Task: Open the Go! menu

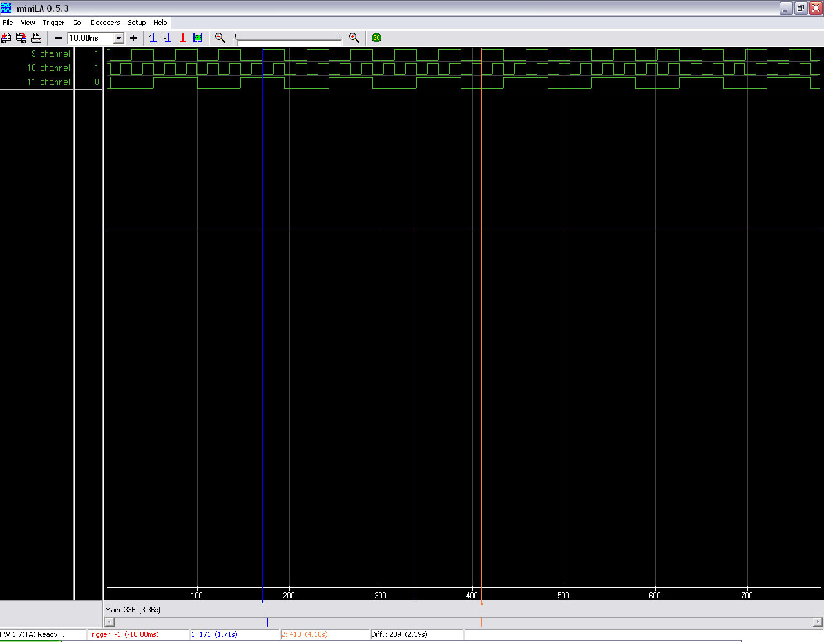Action: click(x=77, y=23)
